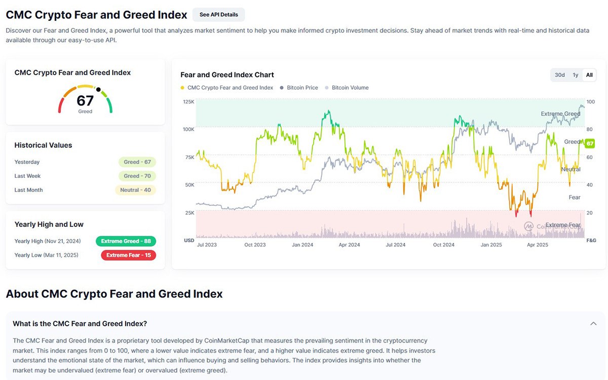Click the See API Details button

click(219, 15)
